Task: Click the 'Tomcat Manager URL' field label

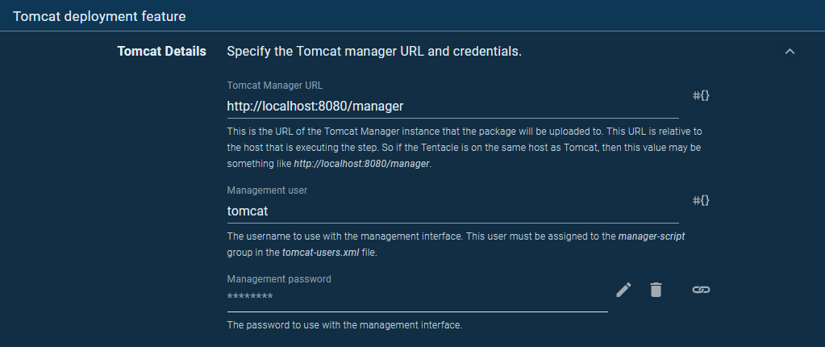Action: tap(275, 85)
